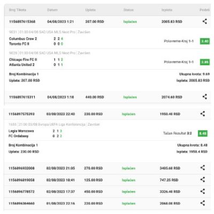Share ticket 1156896819058
Screen dimensions: 214x214
point(203,180)
